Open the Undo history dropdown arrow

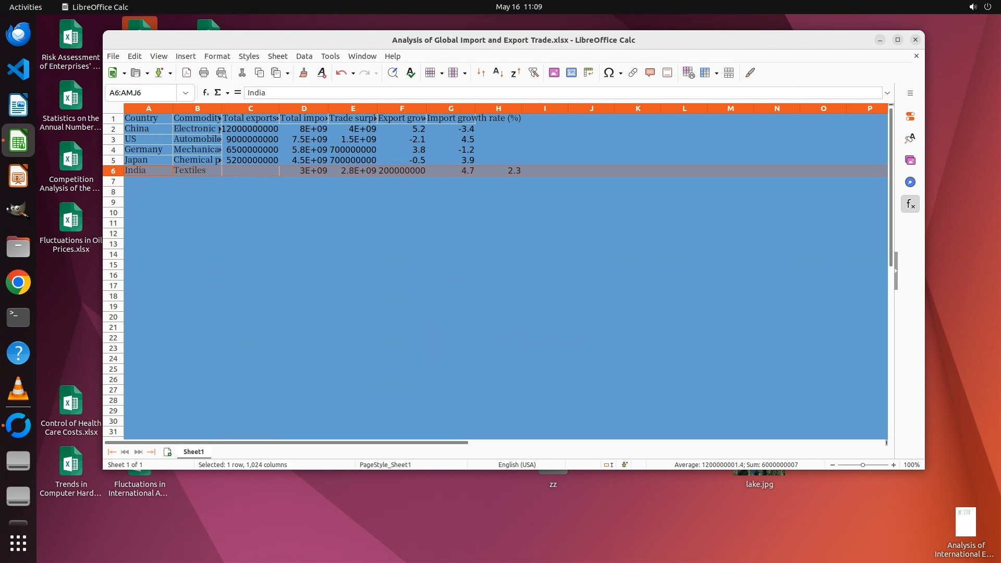point(353,74)
